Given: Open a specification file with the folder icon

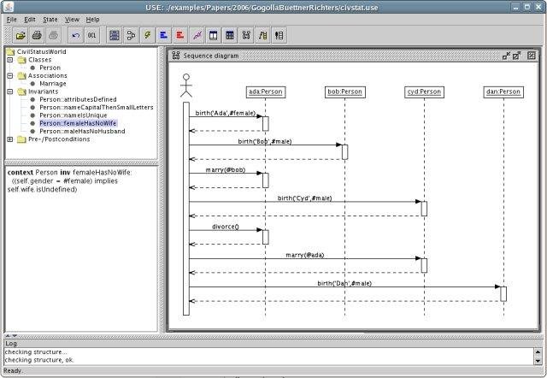Looking at the screenshot, I should tap(21, 35).
